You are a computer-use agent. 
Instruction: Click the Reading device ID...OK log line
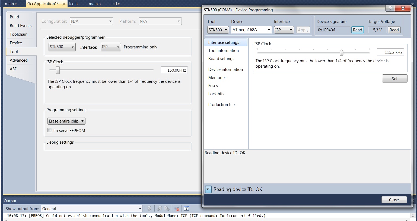(225, 153)
